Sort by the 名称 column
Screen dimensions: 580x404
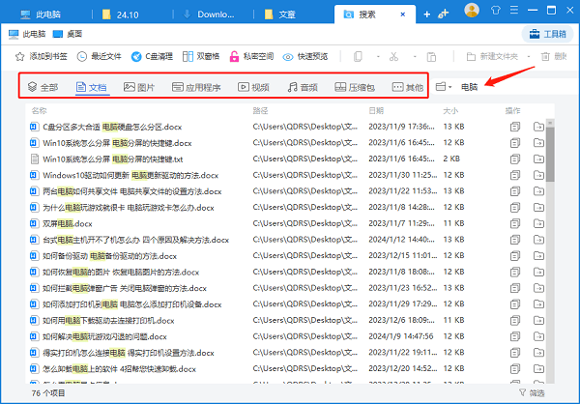point(39,110)
